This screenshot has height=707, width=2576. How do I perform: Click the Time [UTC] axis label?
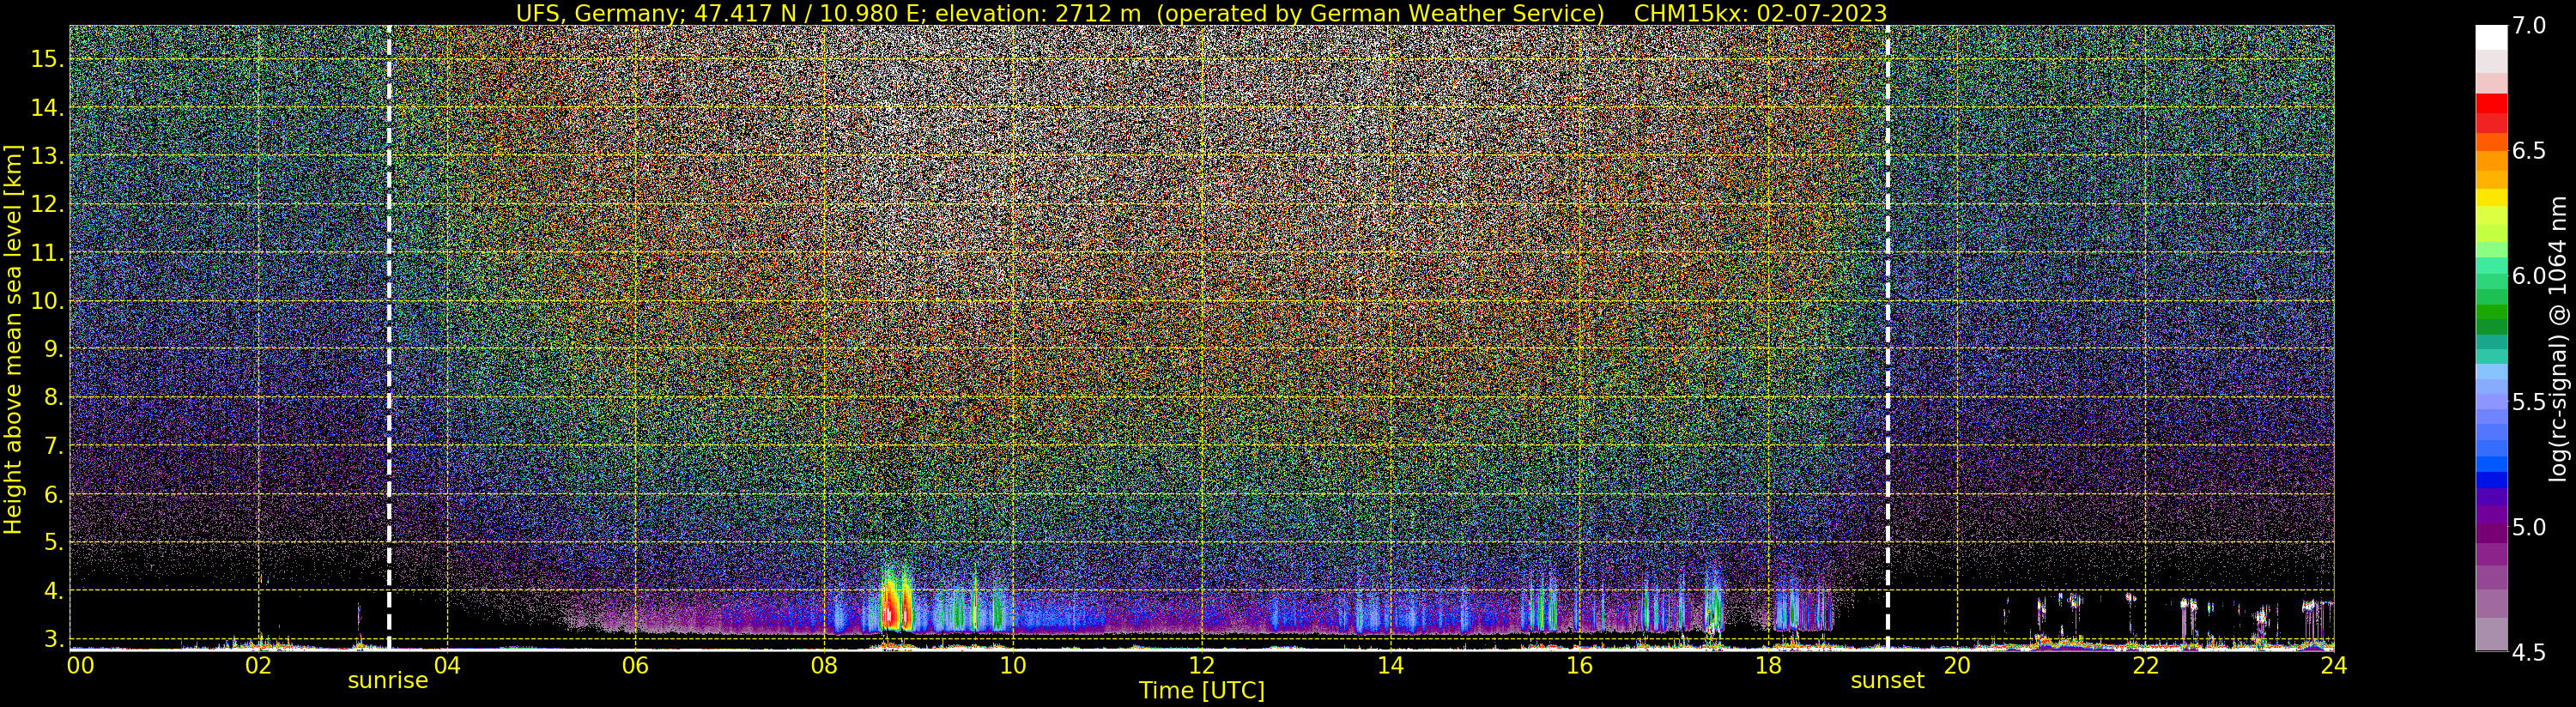click(1202, 690)
